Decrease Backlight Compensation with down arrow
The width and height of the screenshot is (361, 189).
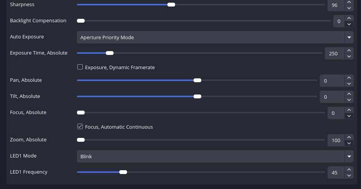tap(349, 24)
